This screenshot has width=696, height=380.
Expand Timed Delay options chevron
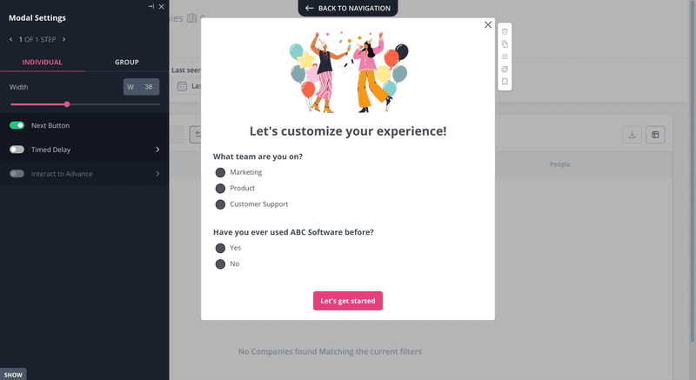pyautogui.click(x=157, y=150)
